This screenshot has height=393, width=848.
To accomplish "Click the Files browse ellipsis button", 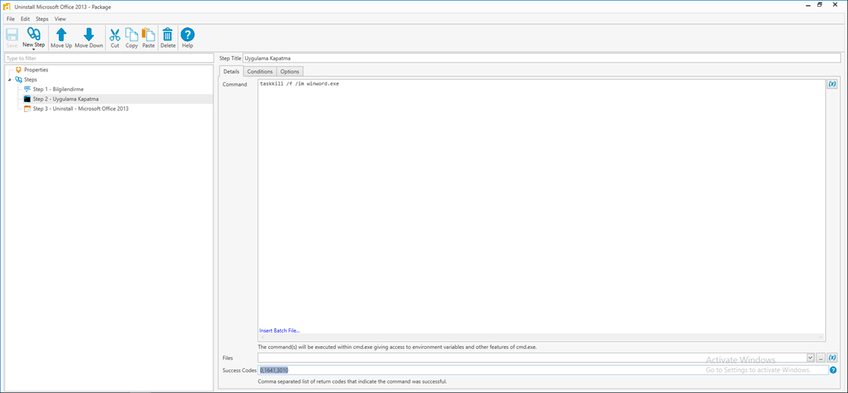I will click(821, 358).
